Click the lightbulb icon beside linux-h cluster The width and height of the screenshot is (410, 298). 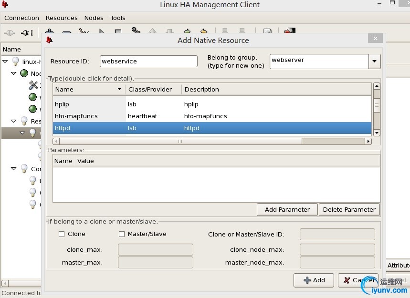pos(15,62)
